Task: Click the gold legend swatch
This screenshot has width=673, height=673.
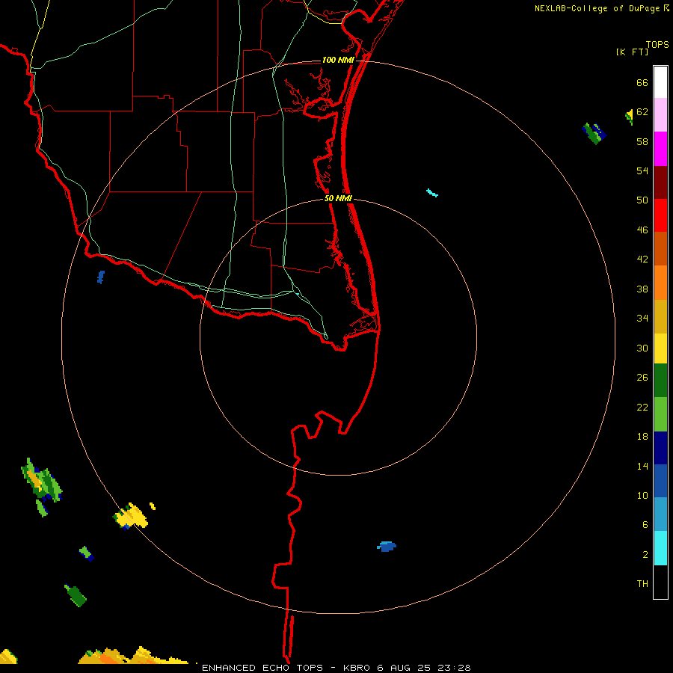Action: pyautogui.click(x=660, y=316)
